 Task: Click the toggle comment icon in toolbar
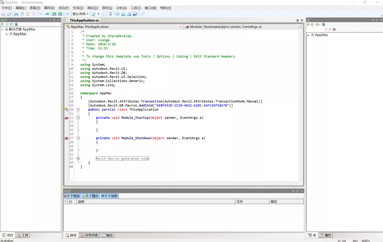click(x=110, y=14)
